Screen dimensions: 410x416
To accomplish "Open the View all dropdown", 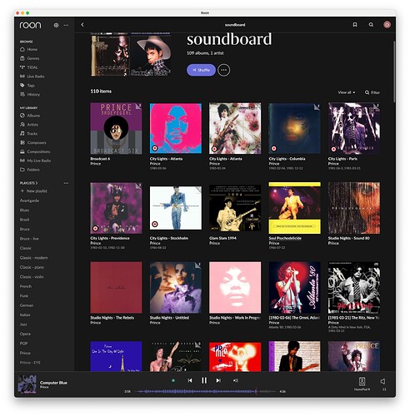I will [347, 92].
